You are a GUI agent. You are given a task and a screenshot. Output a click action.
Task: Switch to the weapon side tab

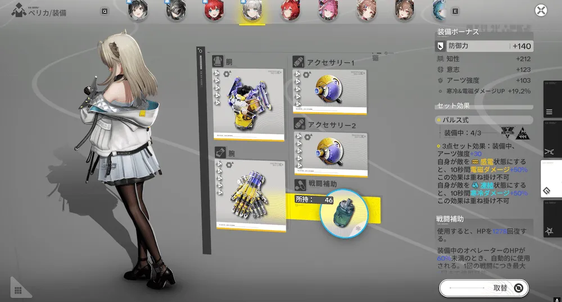click(551, 152)
